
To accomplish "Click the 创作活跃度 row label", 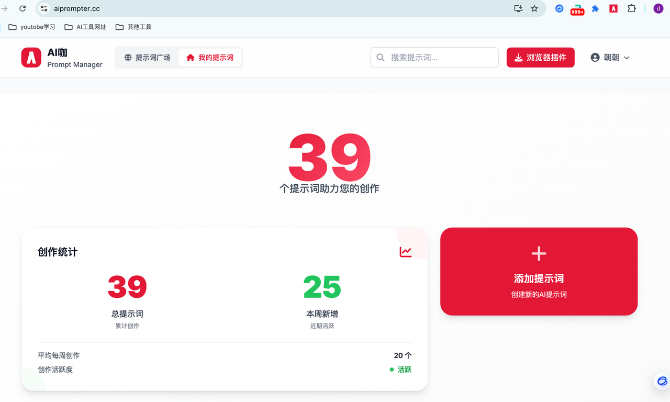I will pyautogui.click(x=55, y=370).
